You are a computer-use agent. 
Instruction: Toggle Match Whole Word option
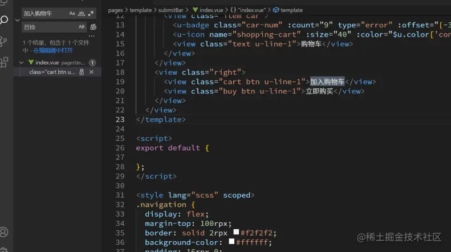(x=82, y=13)
